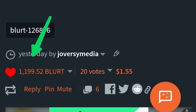This screenshot has width=196, height=112.
Task: Click Reply under the post
Action: (x=32, y=89)
